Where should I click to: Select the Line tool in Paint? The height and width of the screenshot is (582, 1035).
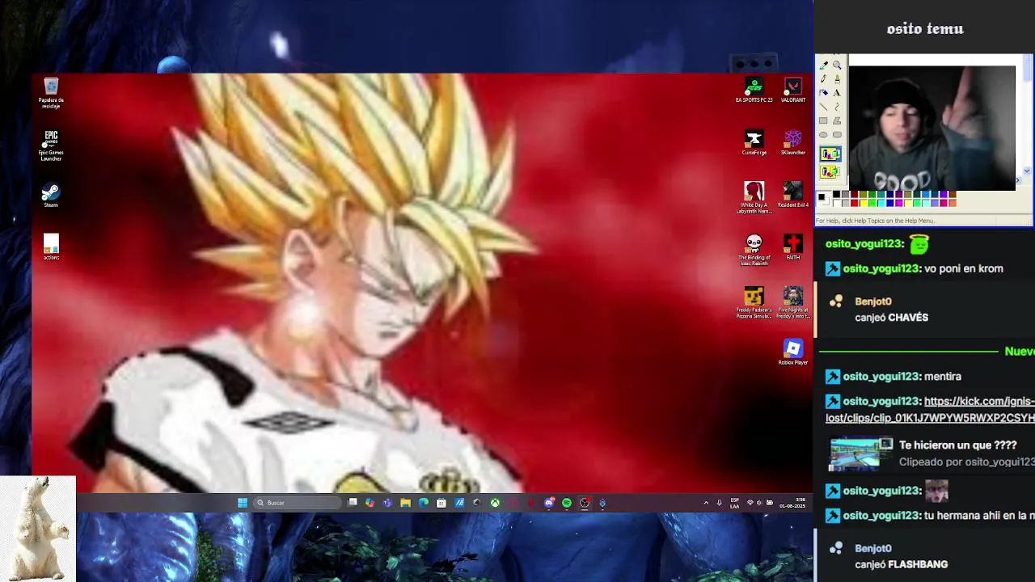(823, 107)
